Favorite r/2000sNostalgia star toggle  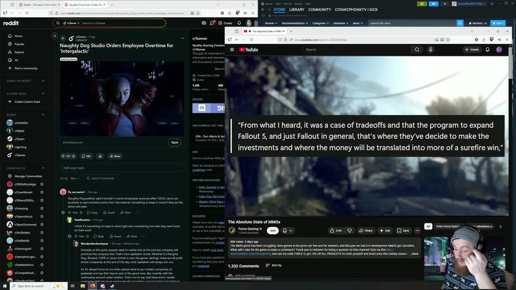coord(42,184)
